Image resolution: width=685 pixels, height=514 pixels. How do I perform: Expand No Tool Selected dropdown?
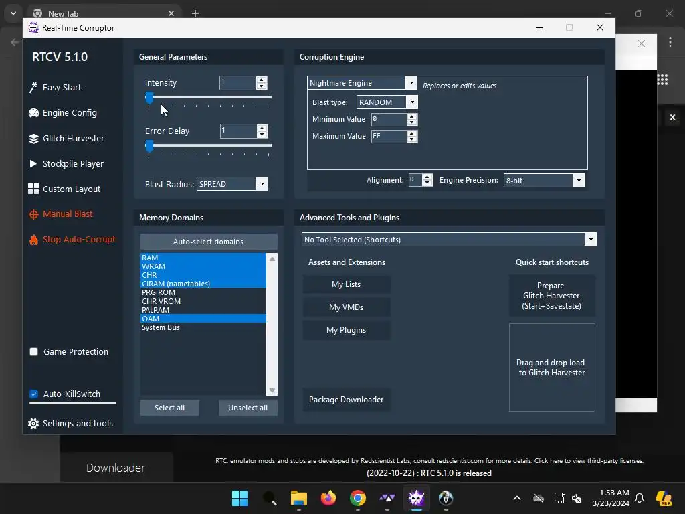point(591,240)
